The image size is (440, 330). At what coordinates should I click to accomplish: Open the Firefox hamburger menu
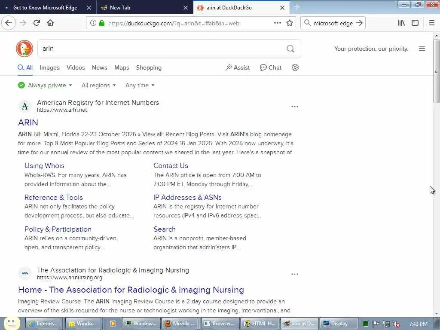[432, 23]
